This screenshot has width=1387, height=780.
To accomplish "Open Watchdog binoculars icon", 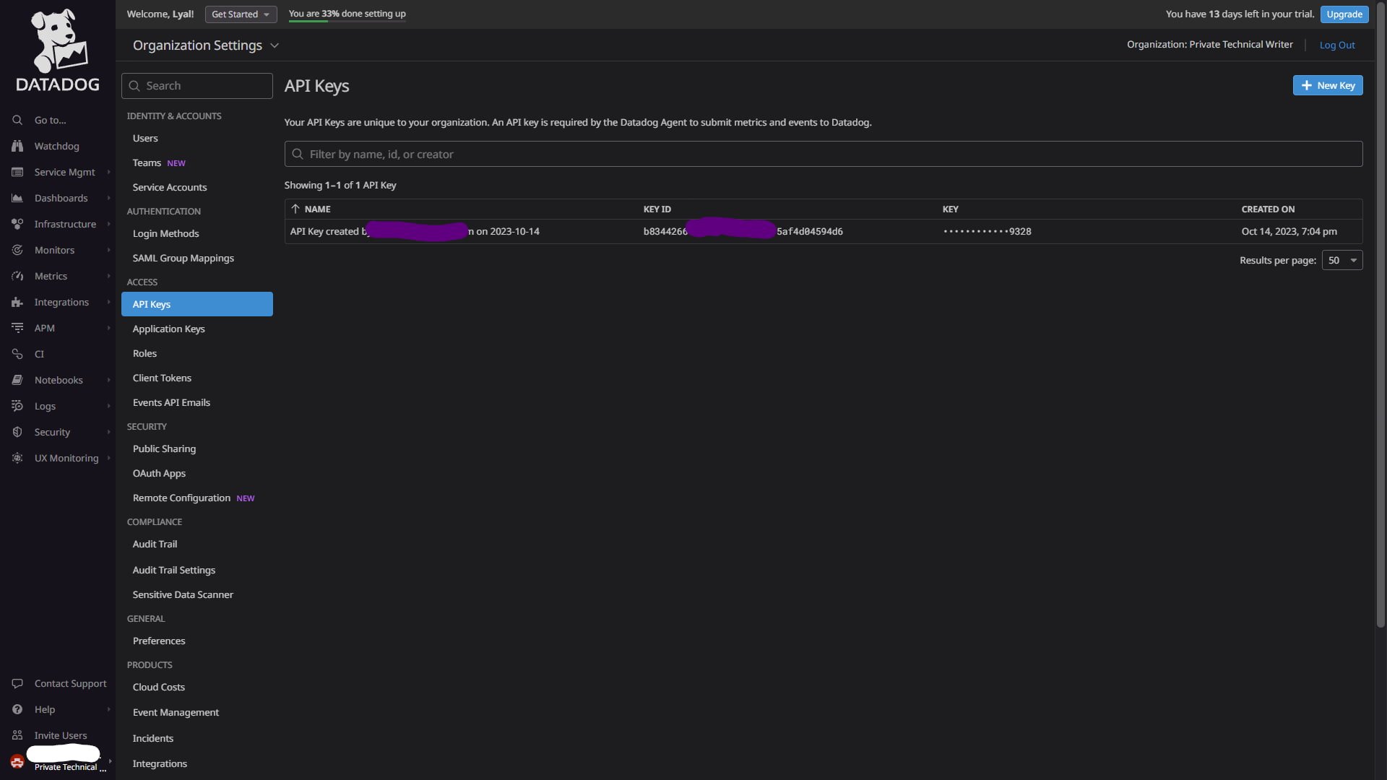I will 17,146.
